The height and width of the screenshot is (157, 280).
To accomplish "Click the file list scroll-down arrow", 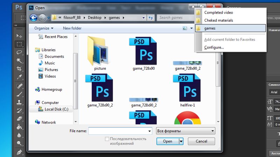I will point(218,122).
